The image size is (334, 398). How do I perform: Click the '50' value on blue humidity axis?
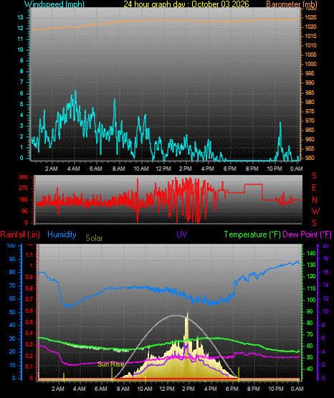tap(12, 312)
